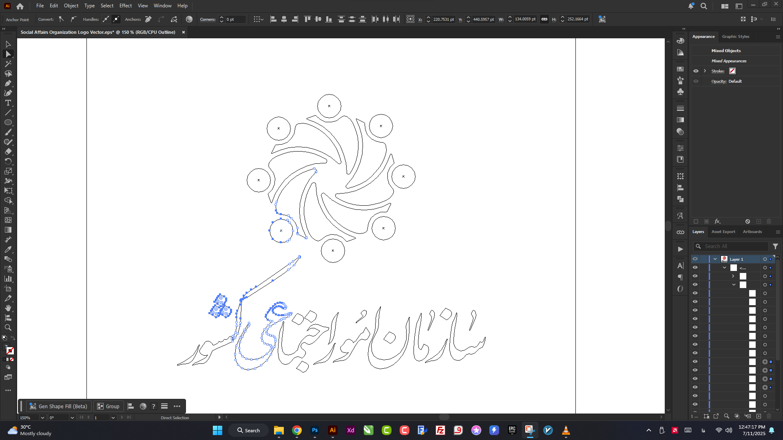Open the File menu

tap(40, 6)
